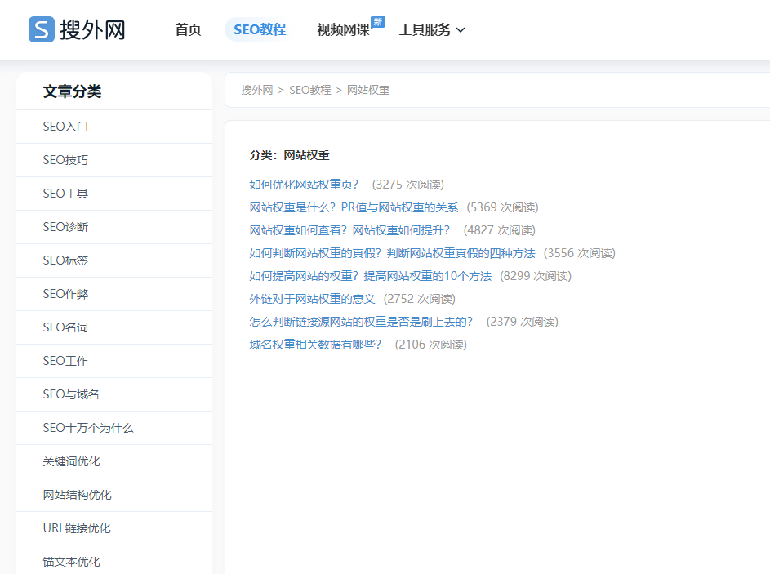Click the 文章分类 sidebar heading
770x574 pixels.
72,91
